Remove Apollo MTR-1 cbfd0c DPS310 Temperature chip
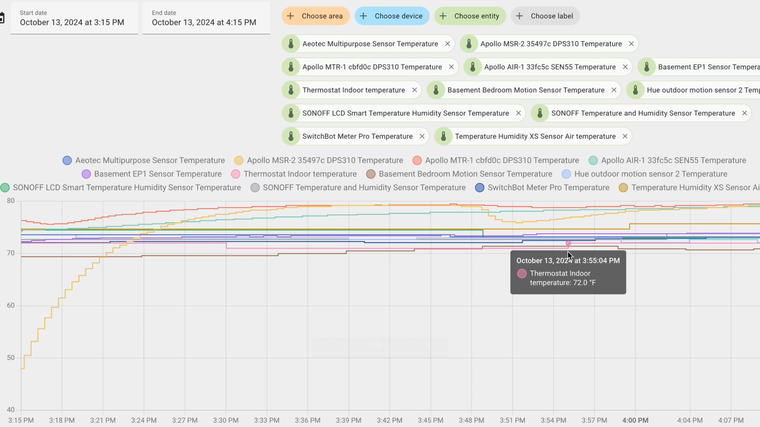 tap(451, 67)
